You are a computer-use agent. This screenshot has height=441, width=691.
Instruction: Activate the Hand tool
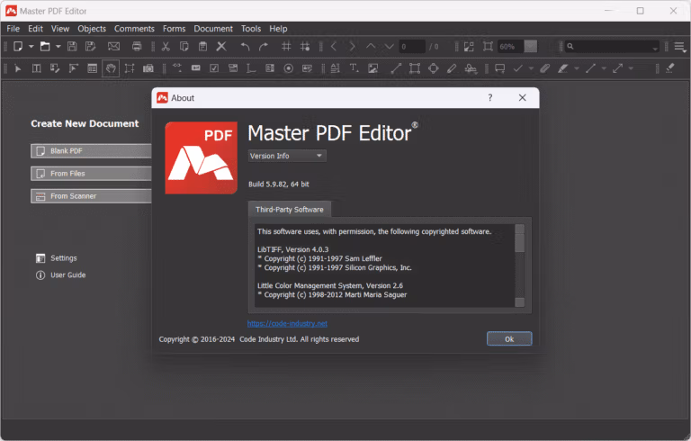coord(111,68)
